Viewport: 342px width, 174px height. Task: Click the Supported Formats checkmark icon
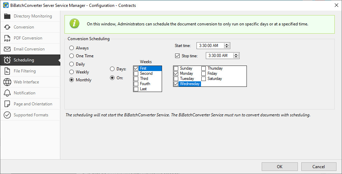click(x=7, y=115)
